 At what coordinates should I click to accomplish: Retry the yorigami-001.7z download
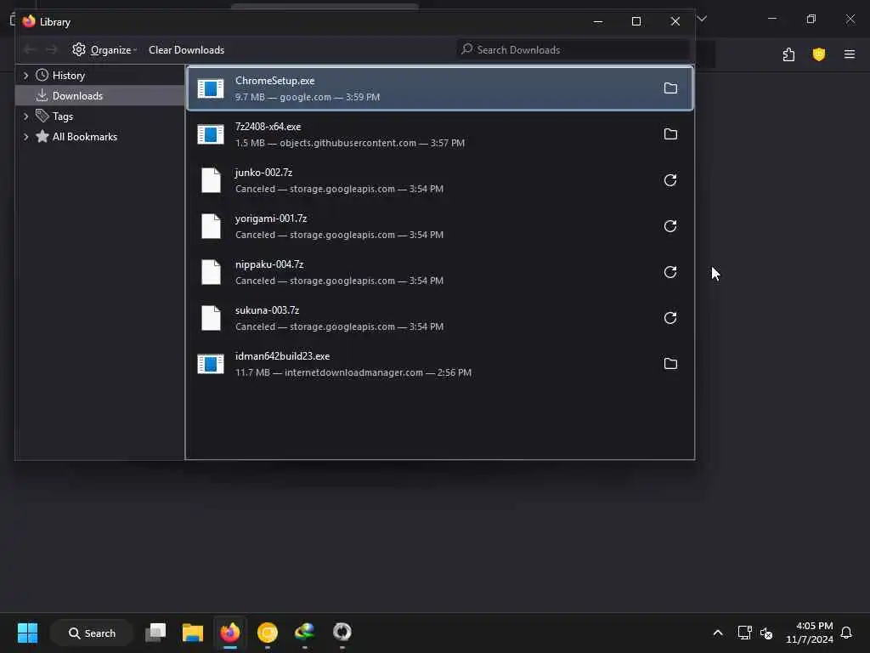pyautogui.click(x=670, y=226)
